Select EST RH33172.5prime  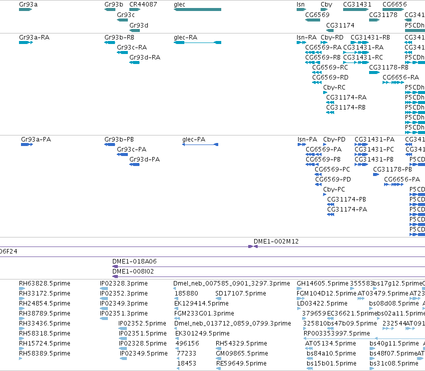click(44, 293)
